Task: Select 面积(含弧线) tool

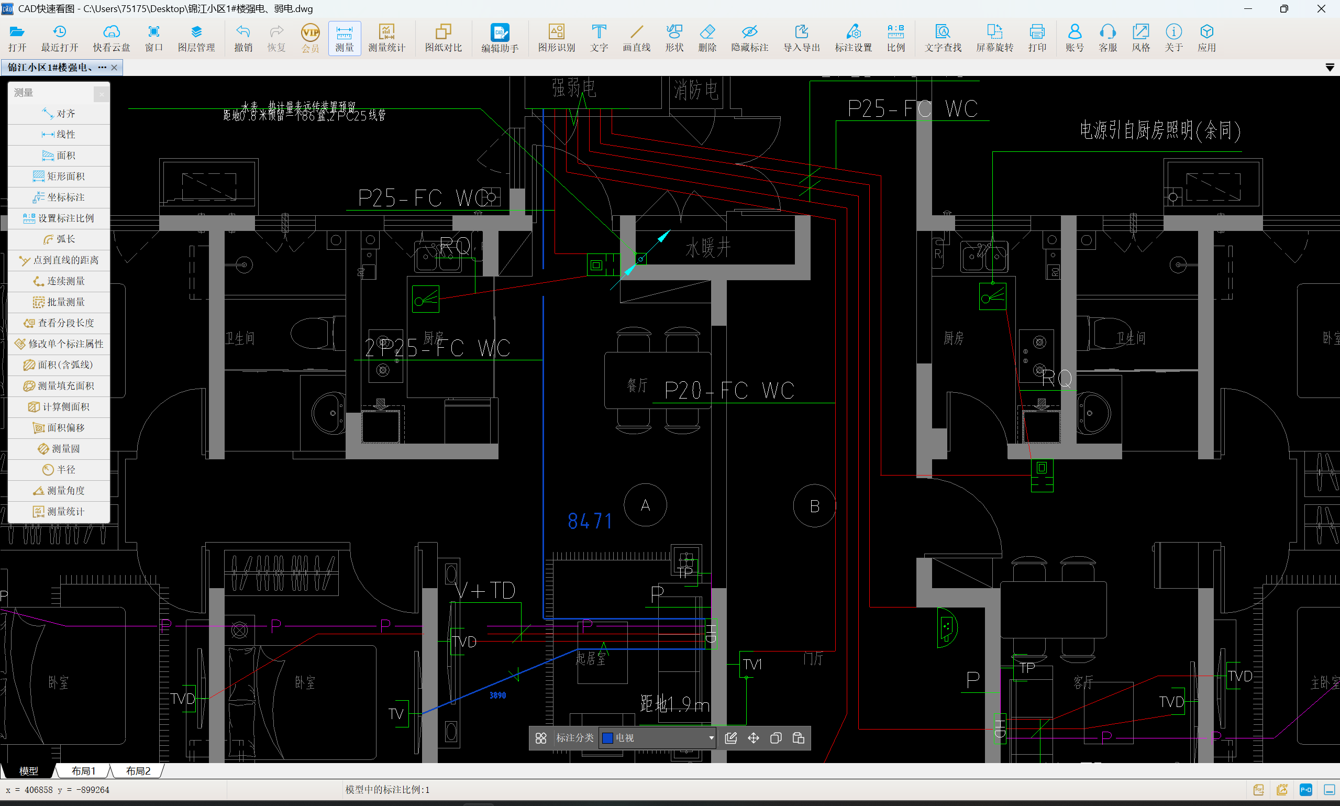Action: (x=59, y=365)
